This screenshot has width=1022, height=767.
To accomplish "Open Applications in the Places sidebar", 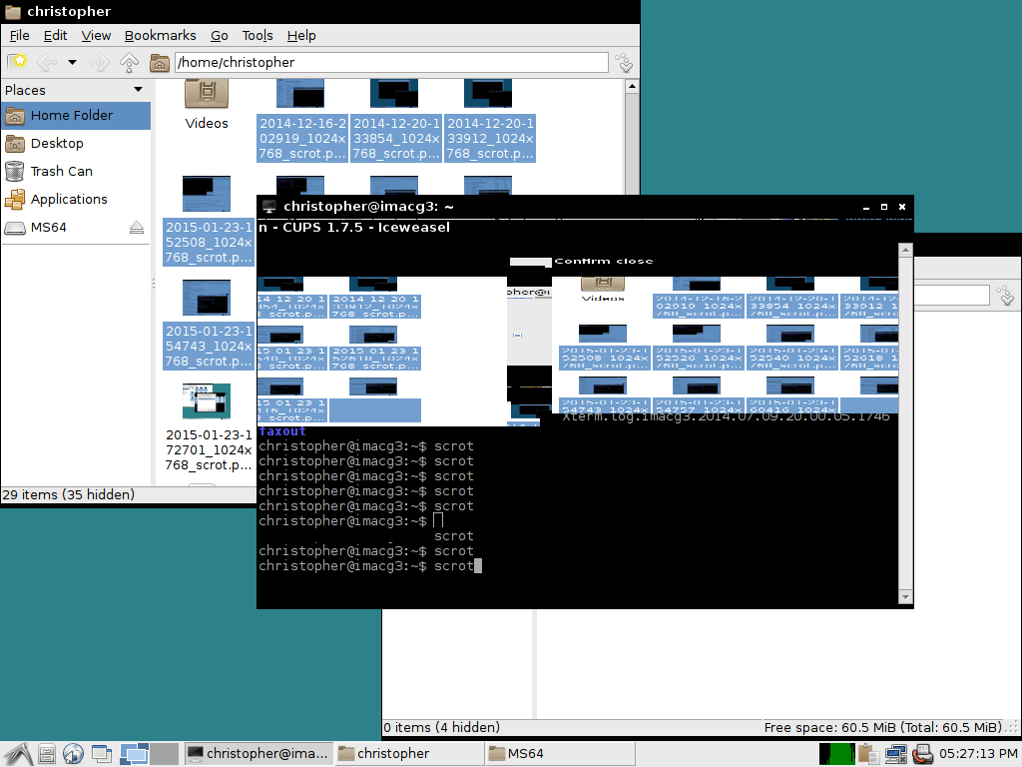I will [x=68, y=199].
